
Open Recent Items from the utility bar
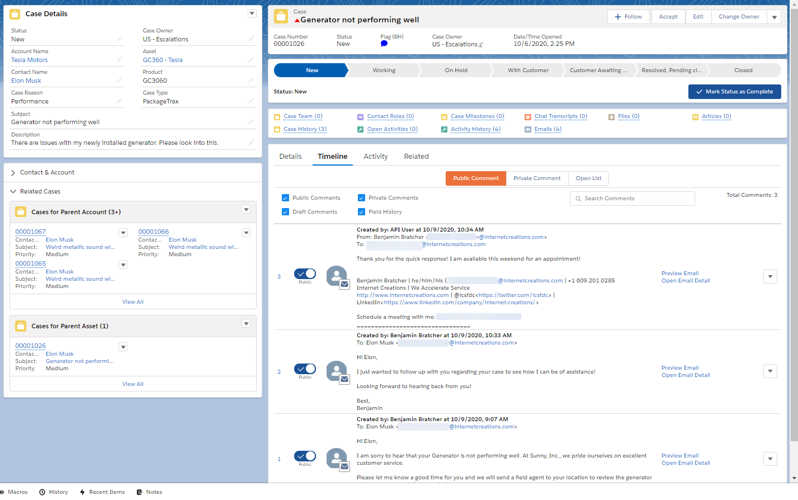(102, 492)
